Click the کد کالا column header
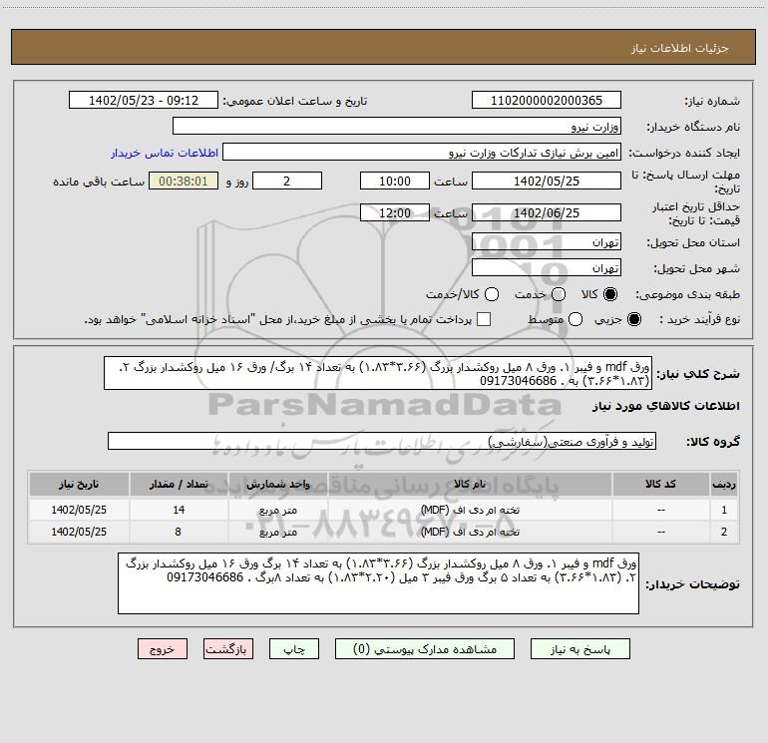This screenshot has height=743, width=768. [660, 485]
